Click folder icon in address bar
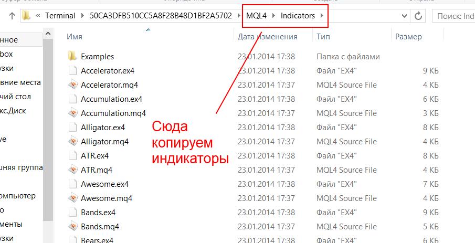 tap(27, 15)
